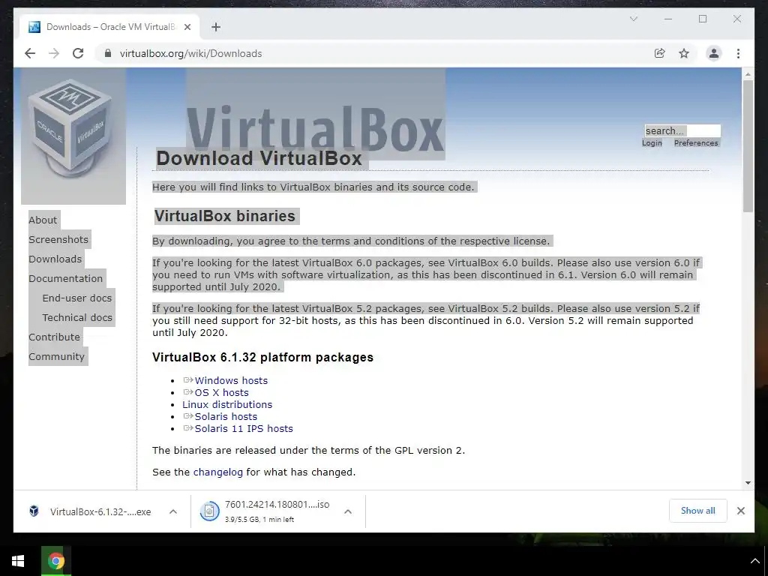Open the Chrome profile avatar

tap(714, 53)
